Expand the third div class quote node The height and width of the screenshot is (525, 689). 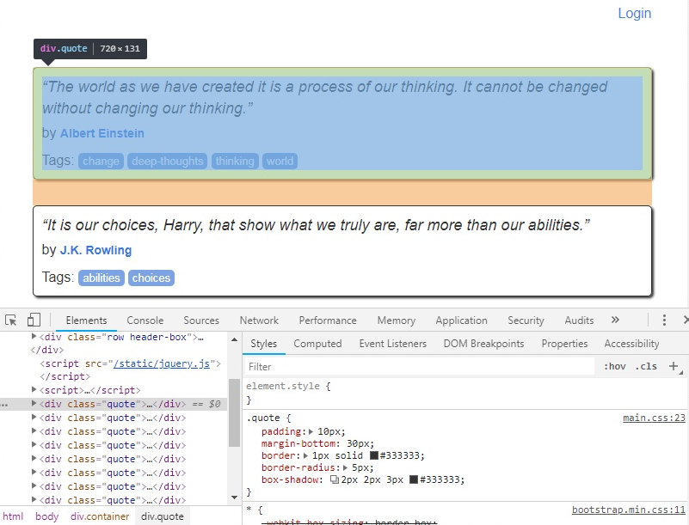tap(34, 431)
